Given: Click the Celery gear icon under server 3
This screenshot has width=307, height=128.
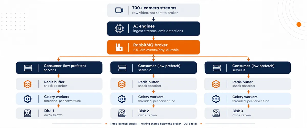Looking at the screenshot, I should (216, 99).
